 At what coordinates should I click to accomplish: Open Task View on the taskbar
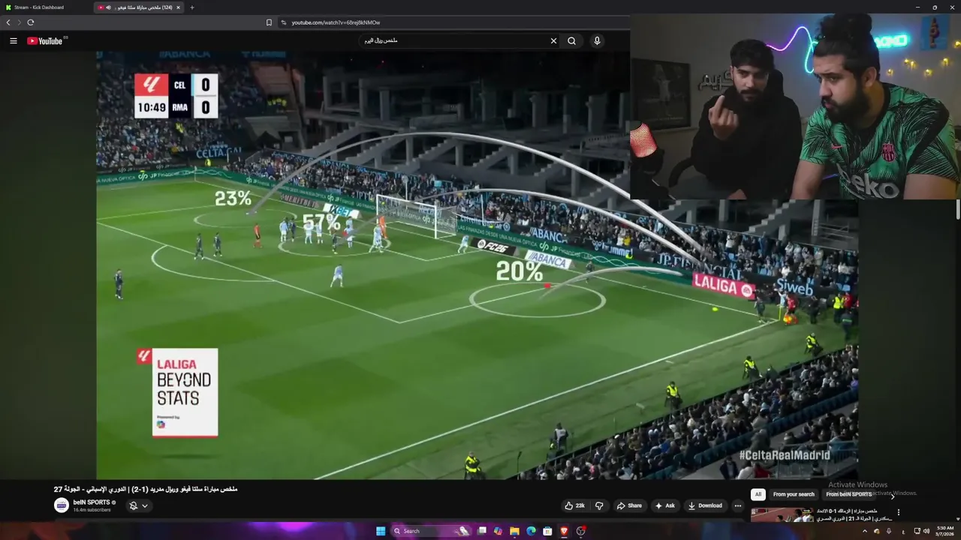(x=481, y=531)
